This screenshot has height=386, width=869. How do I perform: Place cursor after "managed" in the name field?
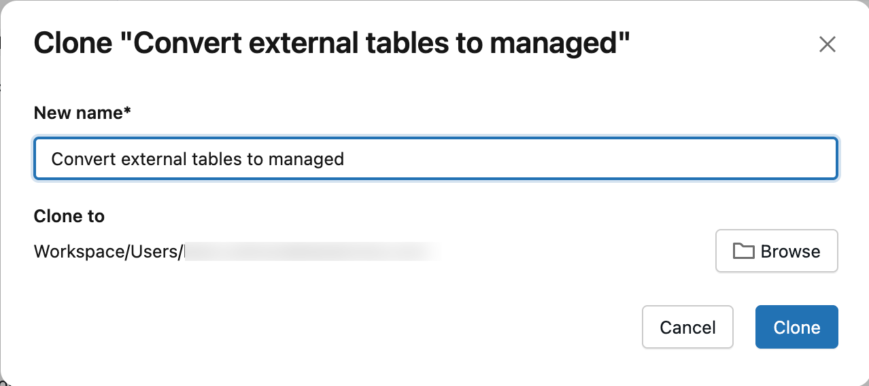tap(345, 159)
